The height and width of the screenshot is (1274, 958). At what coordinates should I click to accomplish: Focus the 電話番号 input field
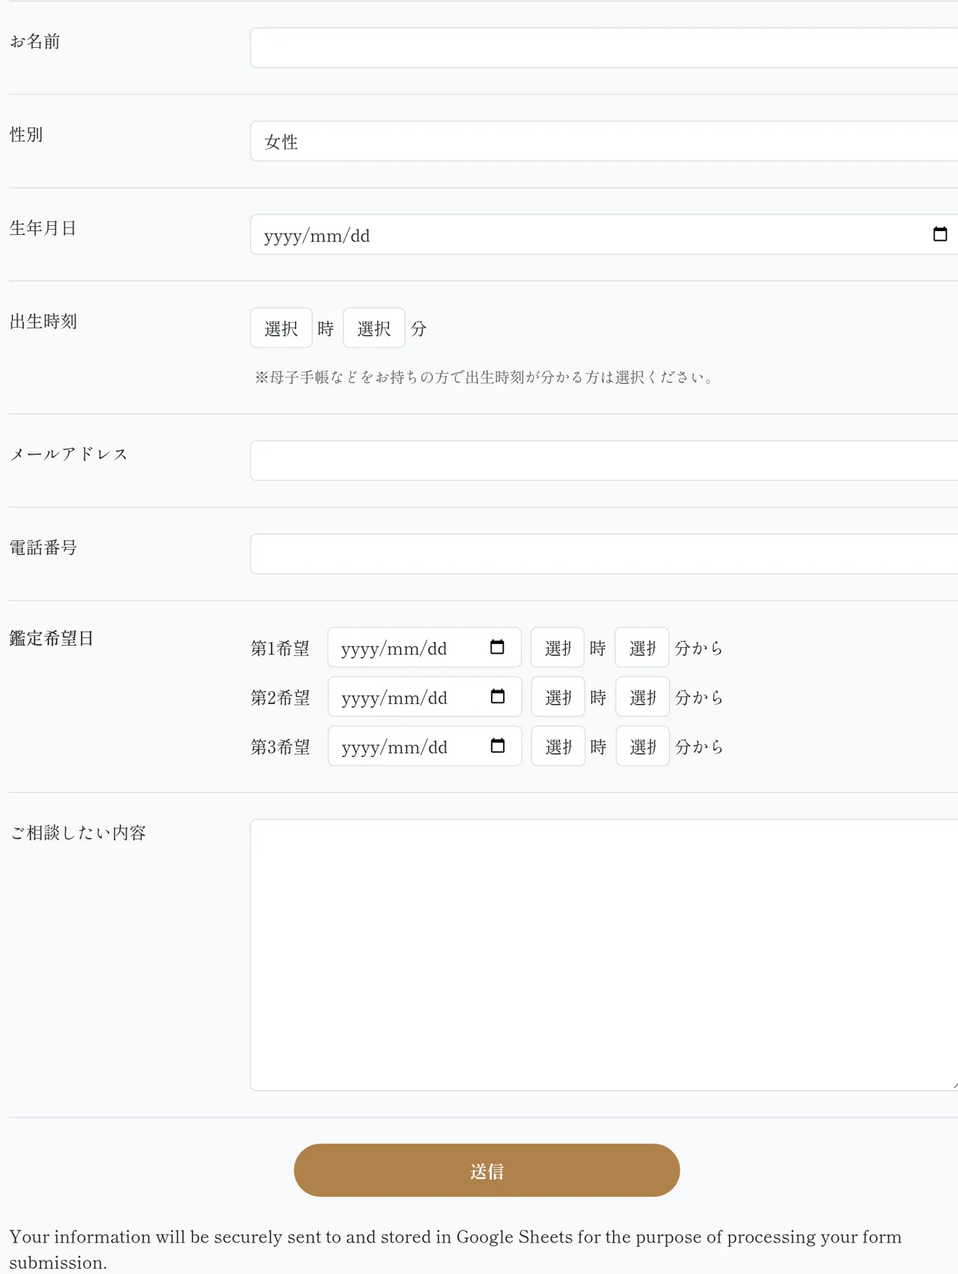(x=604, y=554)
